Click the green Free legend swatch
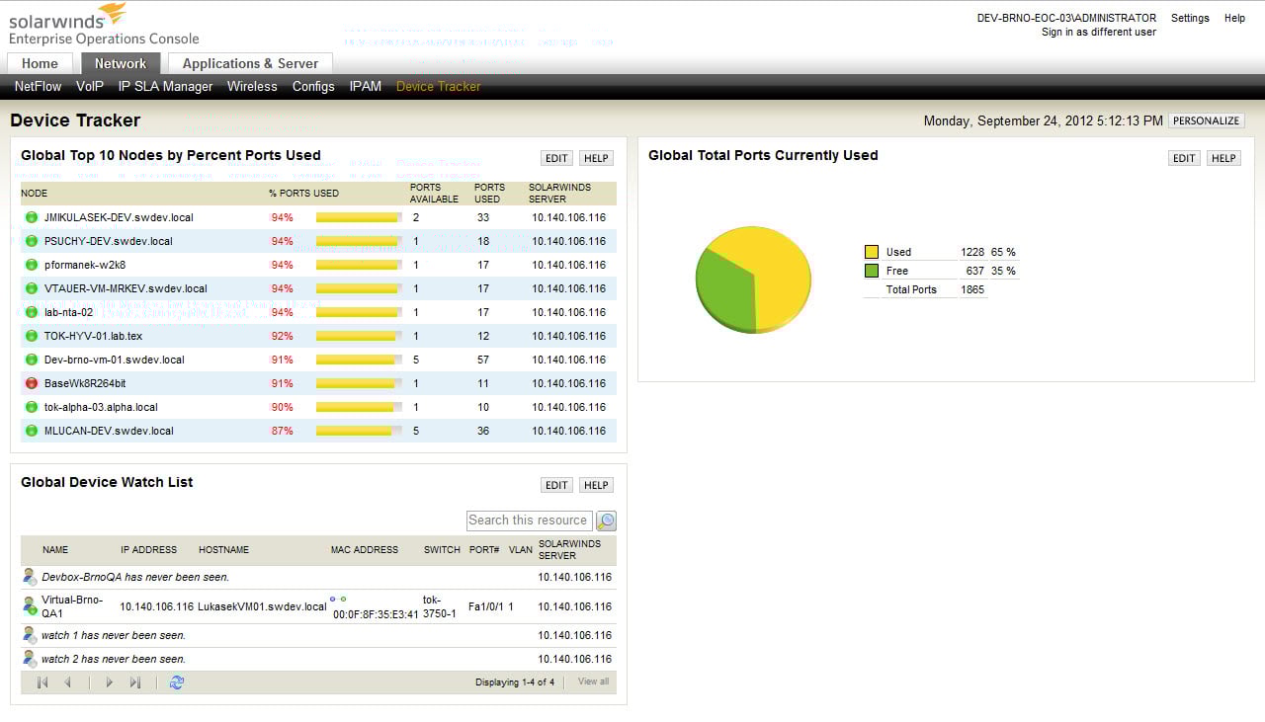The width and height of the screenshot is (1265, 722). coord(872,271)
